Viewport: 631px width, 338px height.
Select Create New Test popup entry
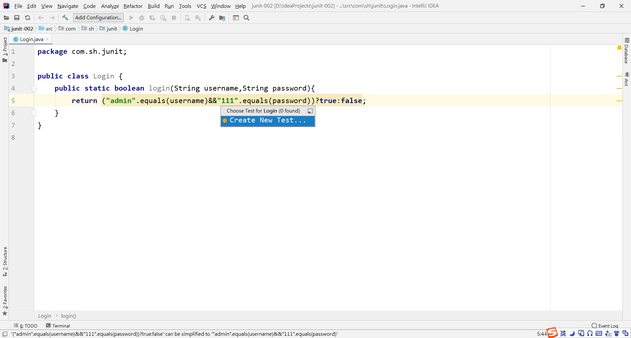tap(268, 120)
